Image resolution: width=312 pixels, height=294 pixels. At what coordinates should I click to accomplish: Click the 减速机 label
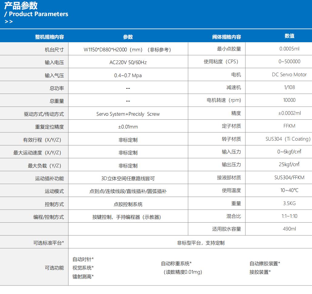coord(234,87)
